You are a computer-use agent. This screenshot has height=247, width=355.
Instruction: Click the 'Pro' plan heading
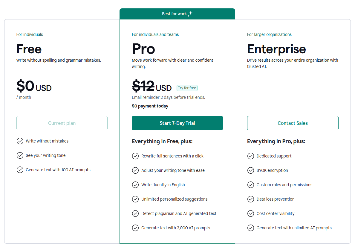point(143,49)
